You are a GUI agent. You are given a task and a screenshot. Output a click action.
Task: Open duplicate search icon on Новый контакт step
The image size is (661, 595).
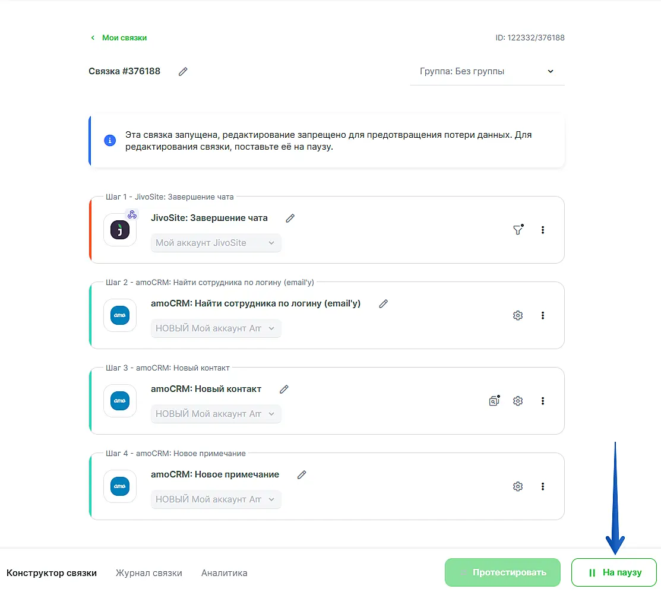(x=494, y=400)
